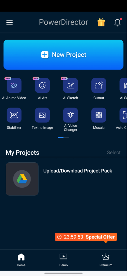Open the Special Offer countdown banner

86,237
